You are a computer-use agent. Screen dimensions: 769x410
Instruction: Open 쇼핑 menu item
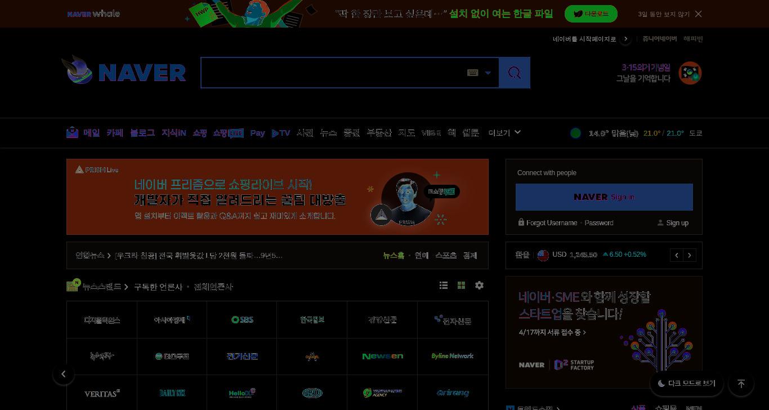(x=200, y=133)
